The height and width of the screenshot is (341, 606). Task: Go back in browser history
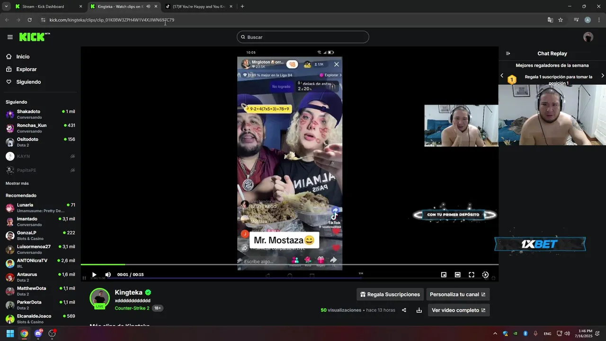tap(7, 20)
